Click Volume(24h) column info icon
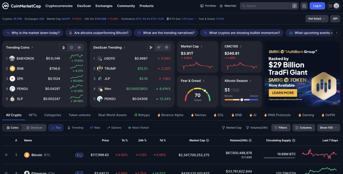 point(250,140)
